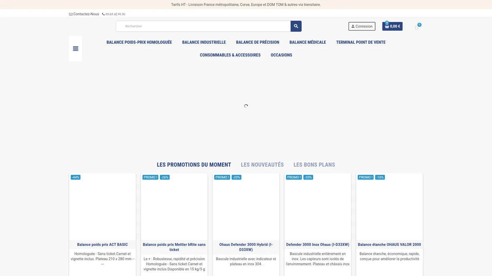492x276 pixels.
Task: Click the search magnifier button
Action: pyautogui.click(x=296, y=26)
